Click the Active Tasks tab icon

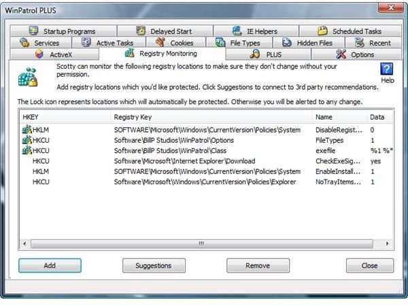[86, 42]
